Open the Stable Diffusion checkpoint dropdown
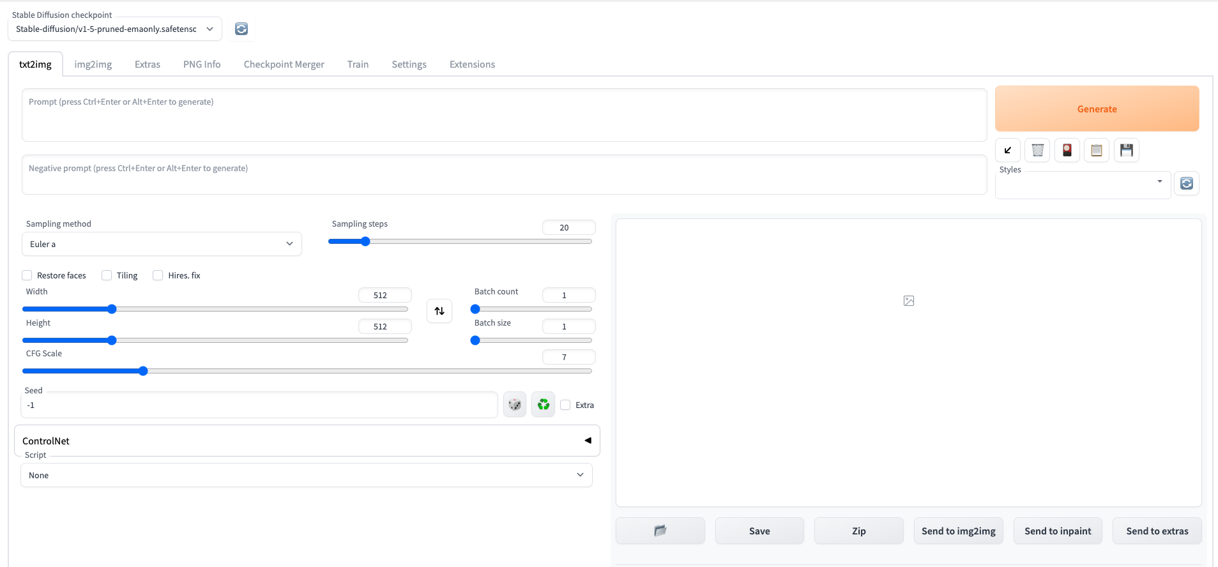This screenshot has height=567, width=1218. click(x=115, y=29)
